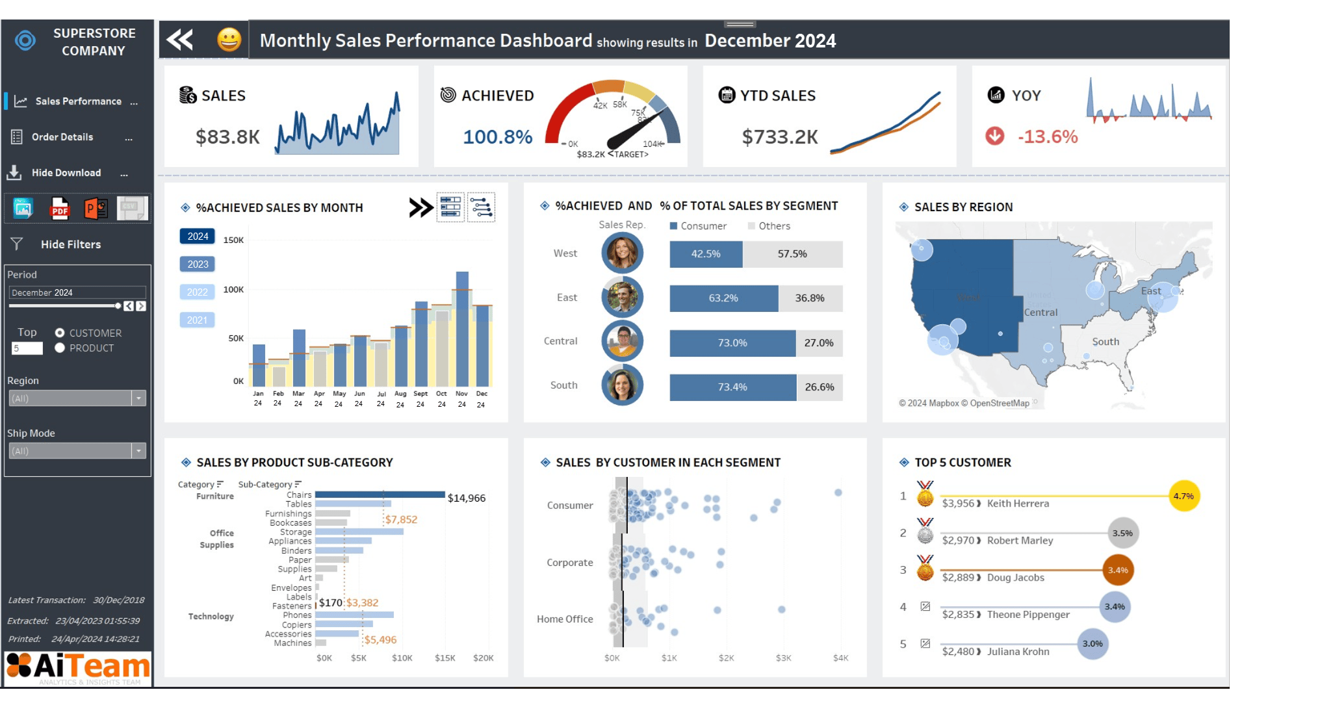Viewport: 1320px width, 707px height.
Task: Click the smiley face emoji icon
Action: point(229,40)
